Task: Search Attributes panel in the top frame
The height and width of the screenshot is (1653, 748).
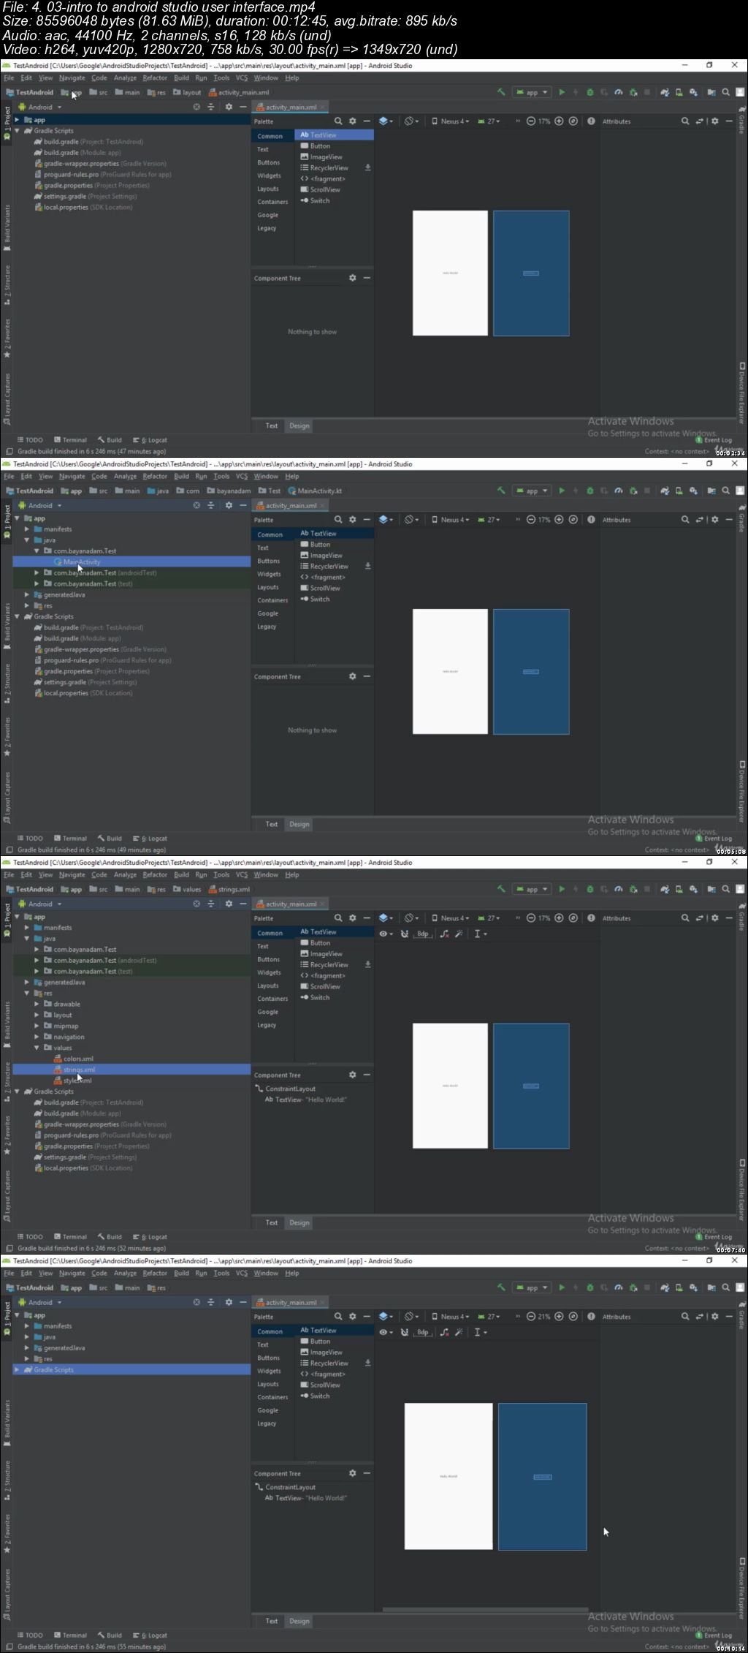Action: 685,121
